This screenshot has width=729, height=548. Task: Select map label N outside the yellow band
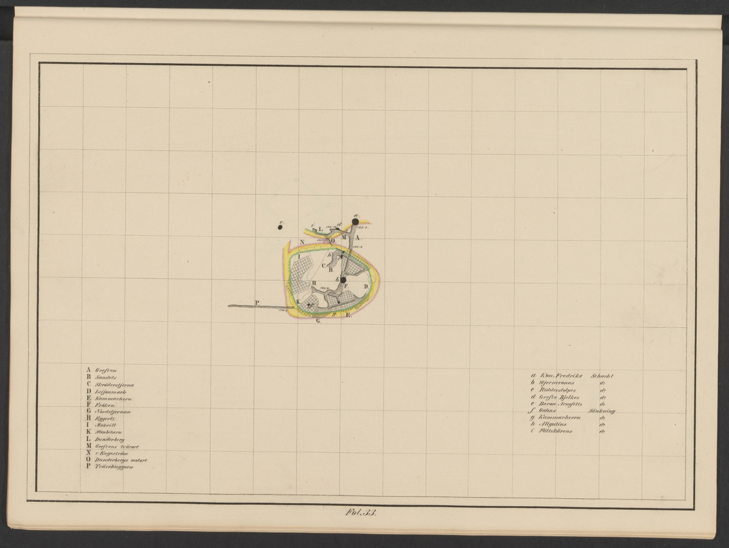(302, 242)
